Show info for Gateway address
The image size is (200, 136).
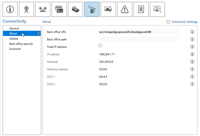click(x=192, y=69)
